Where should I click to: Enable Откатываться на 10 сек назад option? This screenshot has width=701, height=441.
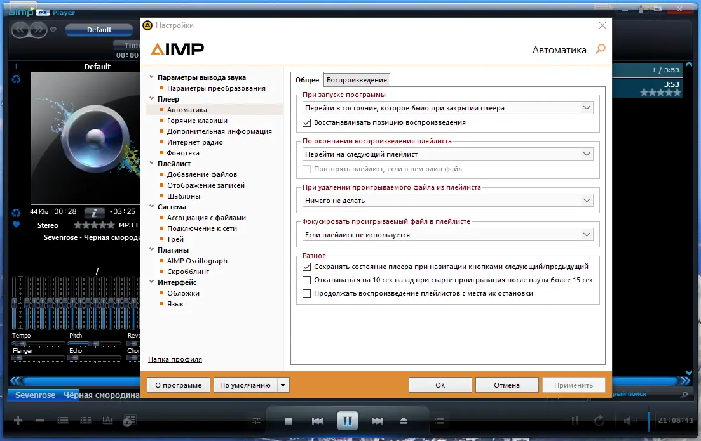click(x=306, y=280)
